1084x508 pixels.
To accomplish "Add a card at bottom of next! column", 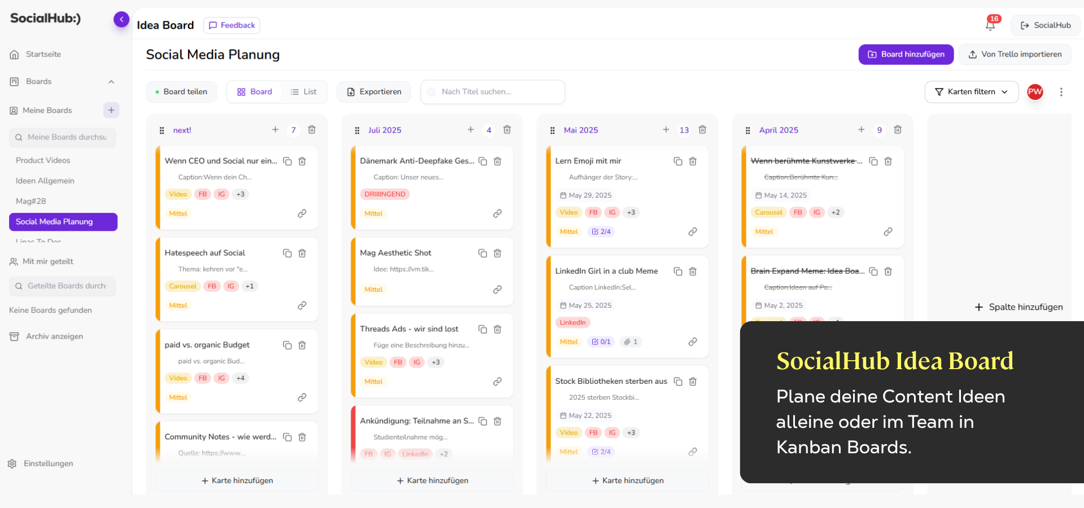I will (x=237, y=481).
